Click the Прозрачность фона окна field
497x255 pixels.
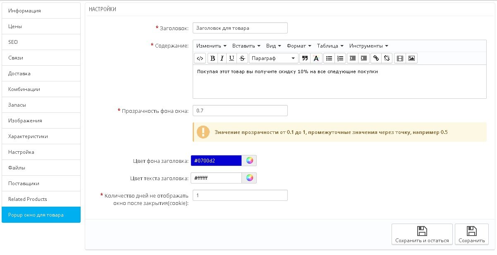[x=240, y=111]
